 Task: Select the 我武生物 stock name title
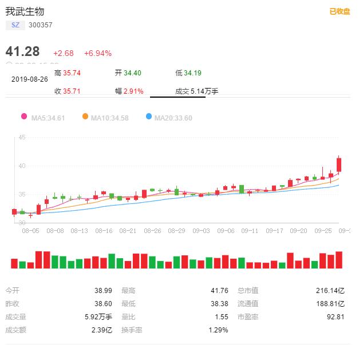[x=25, y=11]
